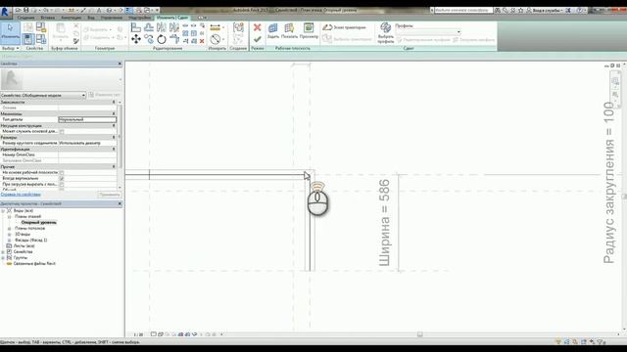The height and width of the screenshot is (352, 627).
Task: Close the Свойства properties palette
Action: tap(120, 64)
